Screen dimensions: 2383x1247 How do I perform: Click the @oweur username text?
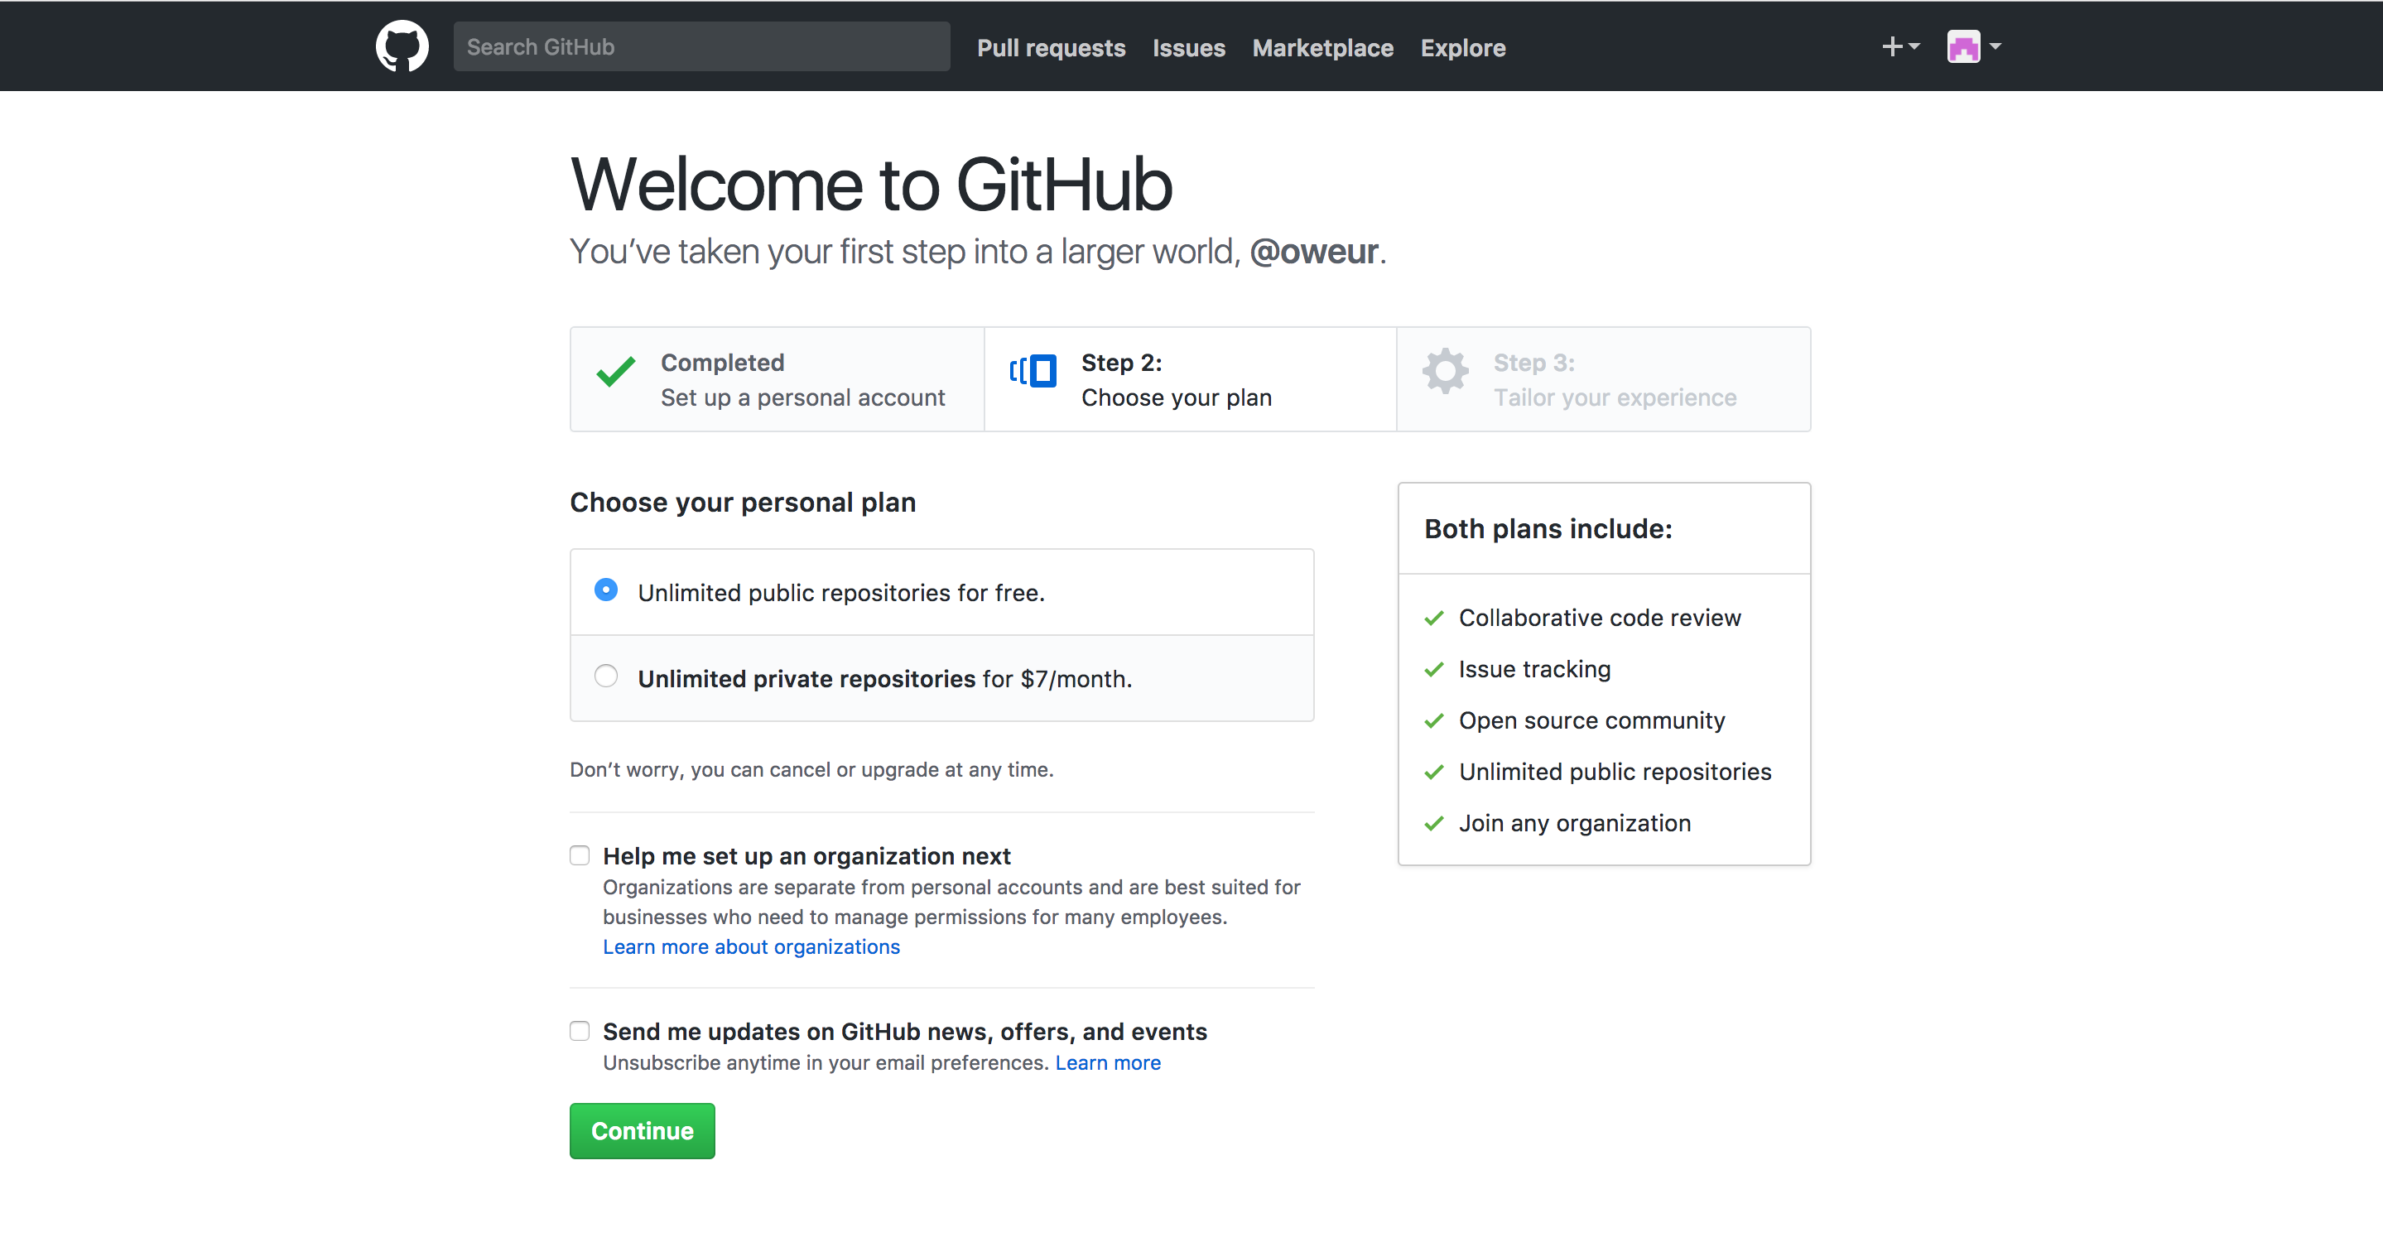[1313, 252]
